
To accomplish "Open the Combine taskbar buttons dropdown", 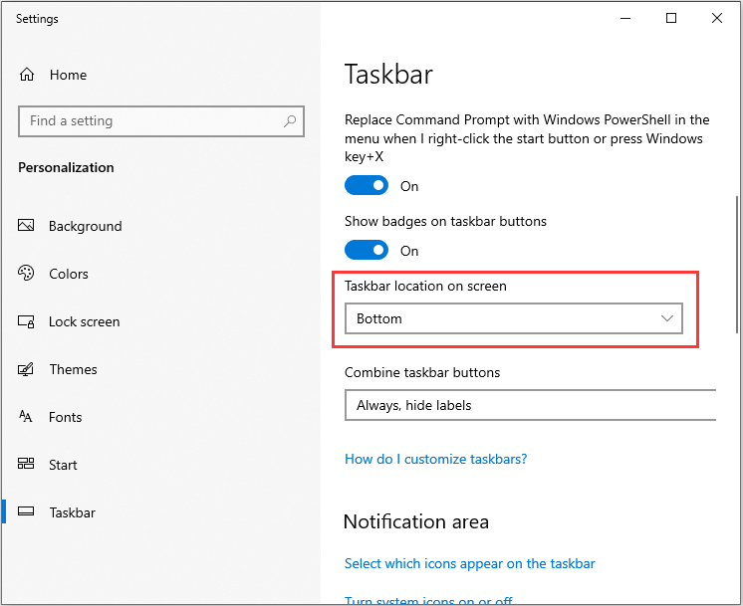I will click(x=531, y=405).
